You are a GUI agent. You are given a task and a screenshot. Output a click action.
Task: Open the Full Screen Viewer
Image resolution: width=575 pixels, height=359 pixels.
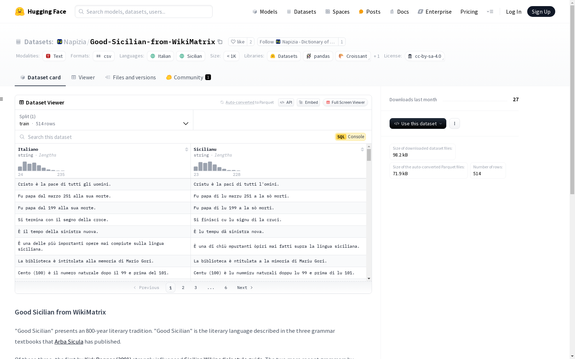[x=345, y=102]
